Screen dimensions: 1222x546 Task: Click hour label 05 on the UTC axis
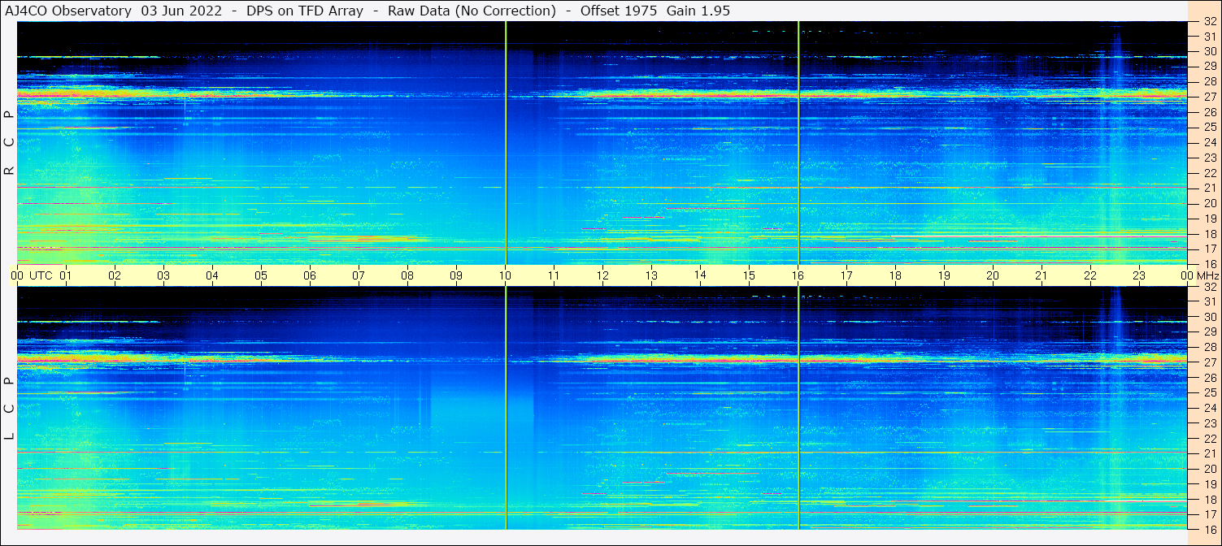coord(261,275)
